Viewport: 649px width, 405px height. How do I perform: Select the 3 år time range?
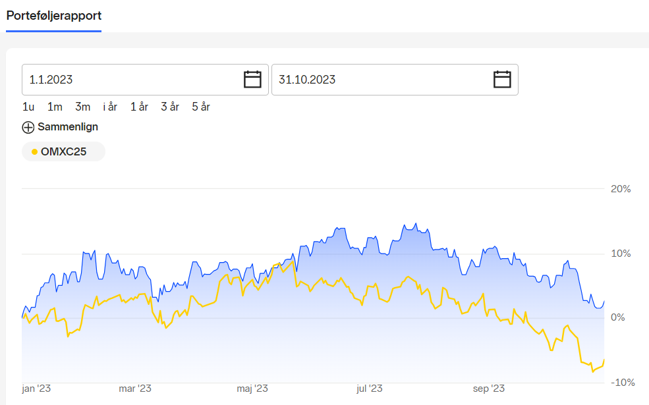click(x=170, y=107)
